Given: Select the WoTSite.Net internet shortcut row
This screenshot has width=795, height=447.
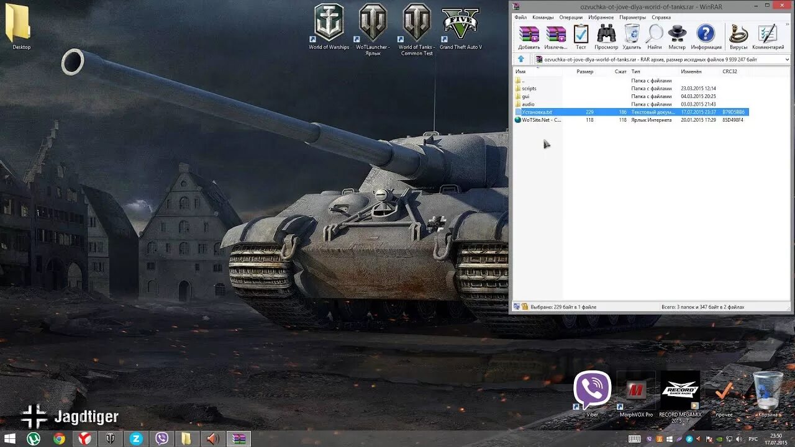Looking at the screenshot, I should (631, 120).
